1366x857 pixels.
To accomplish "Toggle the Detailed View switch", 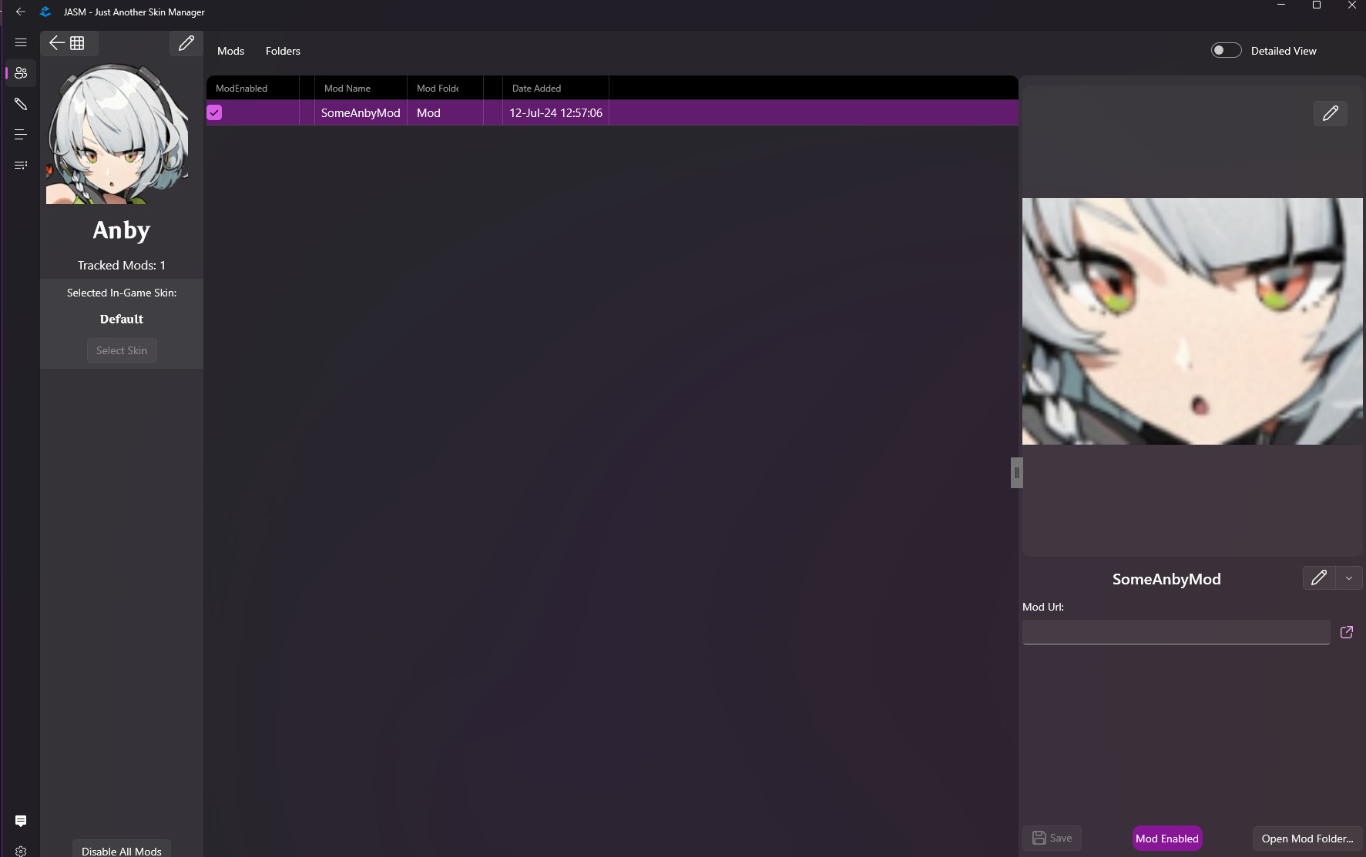I will coord(1227,49).
